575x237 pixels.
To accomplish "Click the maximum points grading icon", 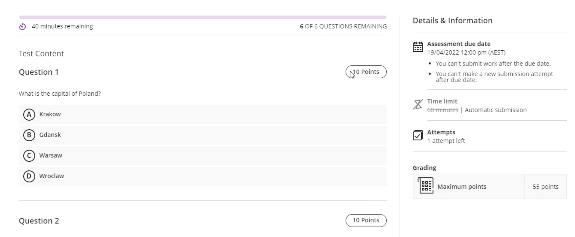I will tap(425, 185).
